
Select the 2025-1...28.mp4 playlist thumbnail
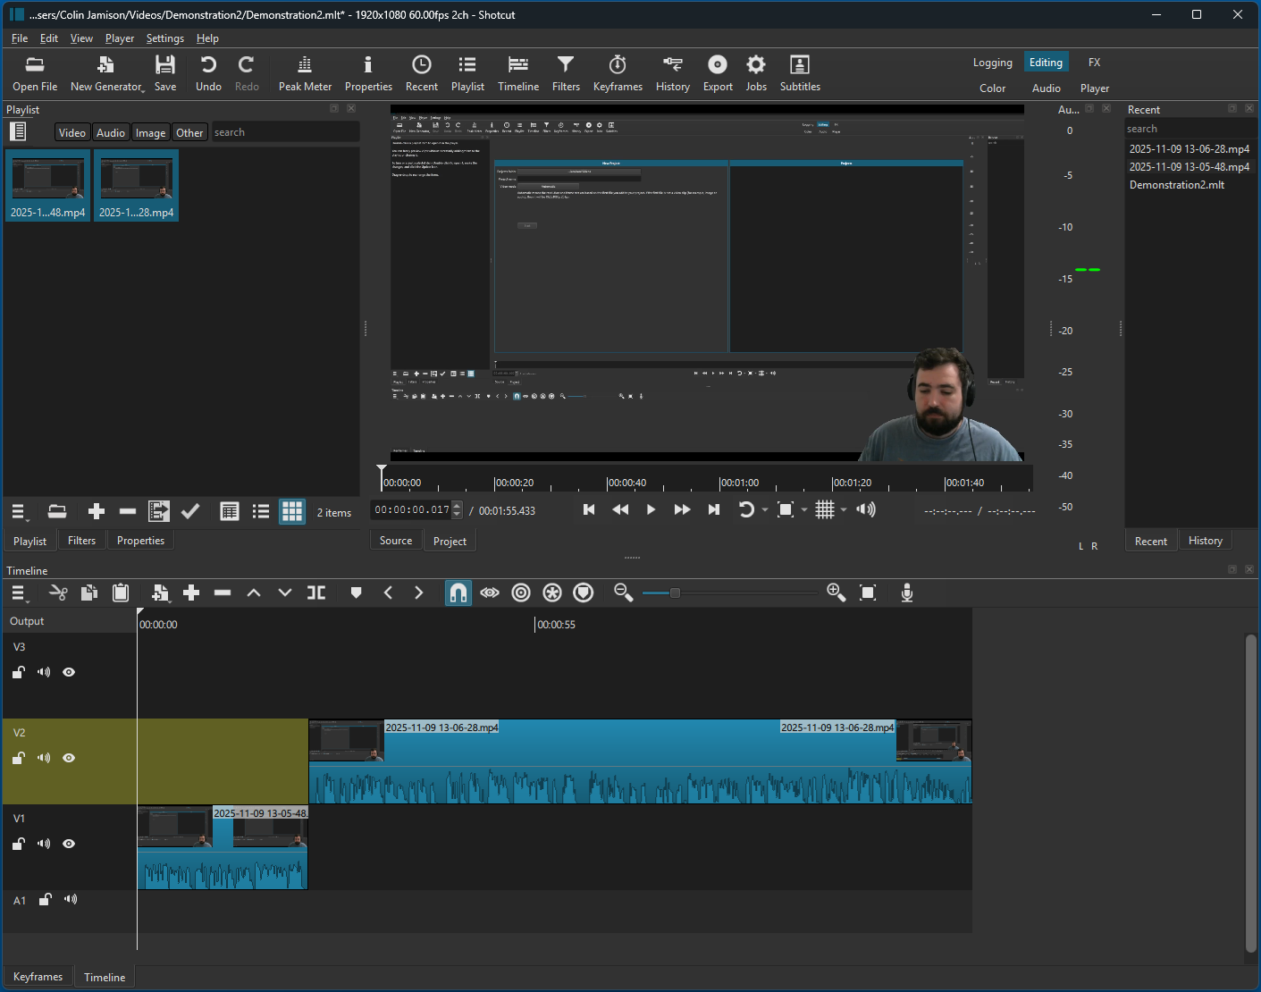[x=136, y=185]
